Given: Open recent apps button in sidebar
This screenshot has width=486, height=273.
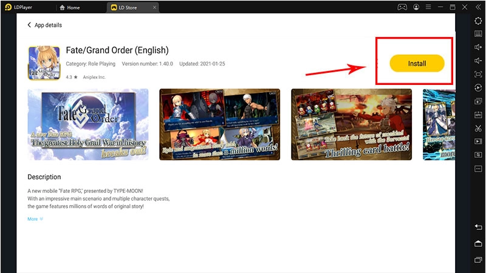Looking at the screenshot, I should point(478,260).
